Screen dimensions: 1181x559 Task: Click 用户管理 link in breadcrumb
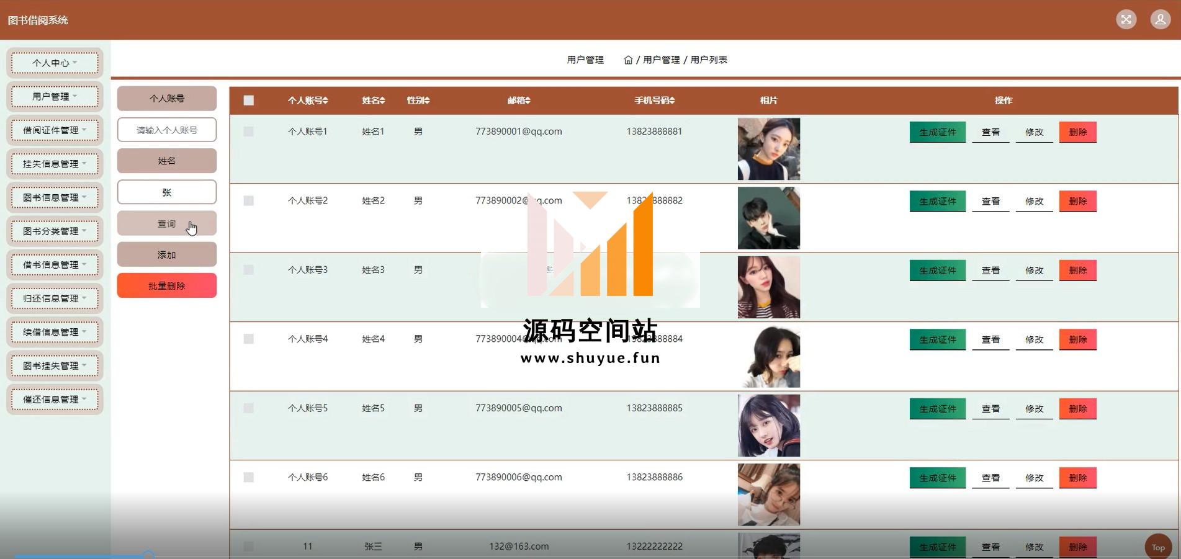tap(661, 60)
